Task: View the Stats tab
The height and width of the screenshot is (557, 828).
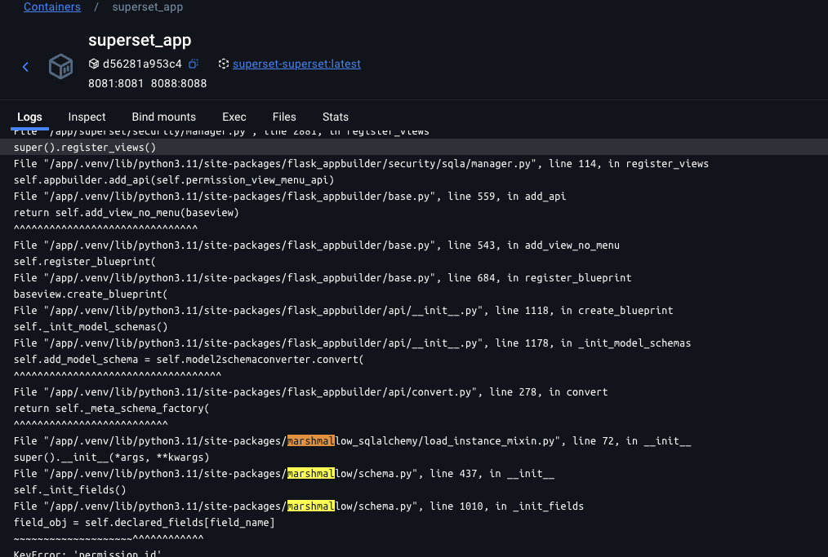Action: [x=336, y=117]
